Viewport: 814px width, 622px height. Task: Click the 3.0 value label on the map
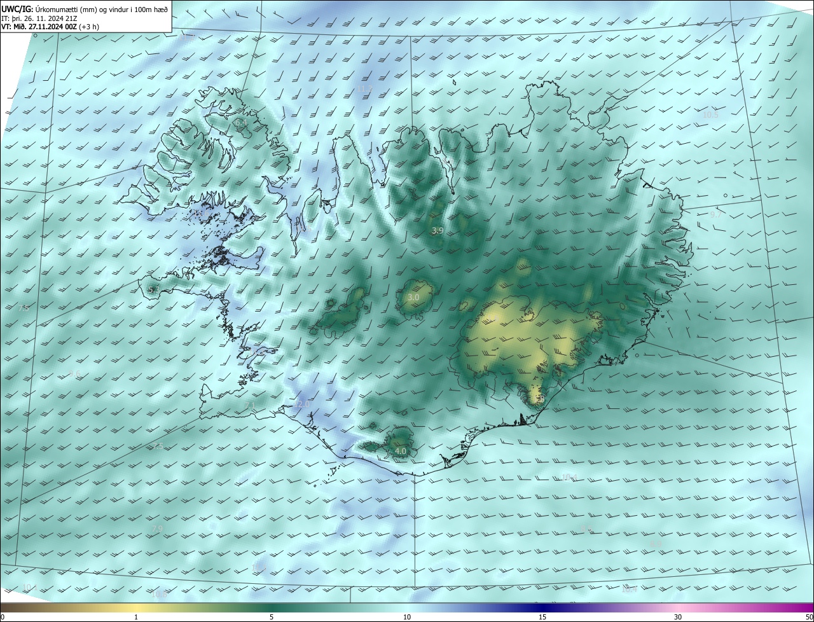[x=413, y=298]
